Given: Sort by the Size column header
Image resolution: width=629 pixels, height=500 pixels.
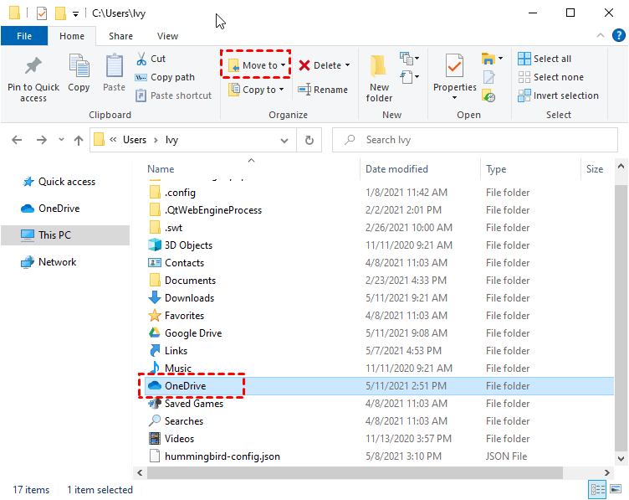Looking at the screenshot, I should 595,169.
